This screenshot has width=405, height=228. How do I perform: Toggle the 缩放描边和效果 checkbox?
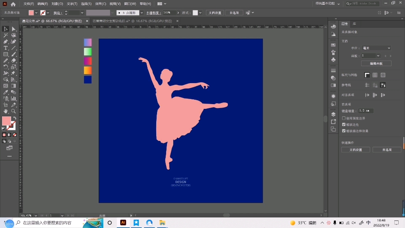click(x=344, y=131)
